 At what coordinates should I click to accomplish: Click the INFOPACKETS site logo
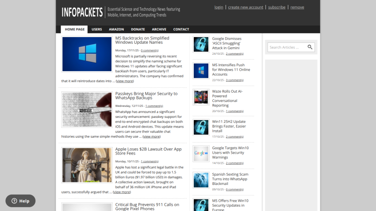[x=82, y=12]
